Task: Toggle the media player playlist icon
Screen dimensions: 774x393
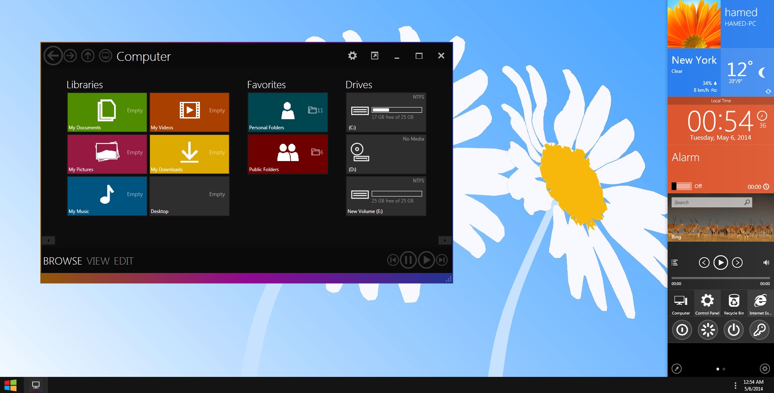Action: [x=675, y=263]
